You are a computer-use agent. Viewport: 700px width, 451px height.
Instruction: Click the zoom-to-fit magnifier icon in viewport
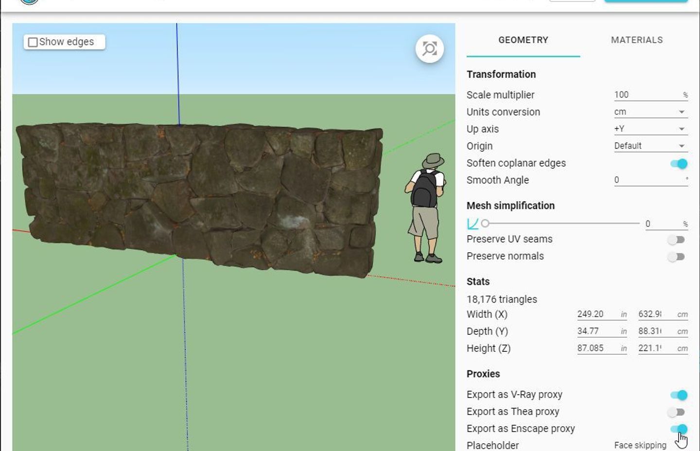point(429,49)
